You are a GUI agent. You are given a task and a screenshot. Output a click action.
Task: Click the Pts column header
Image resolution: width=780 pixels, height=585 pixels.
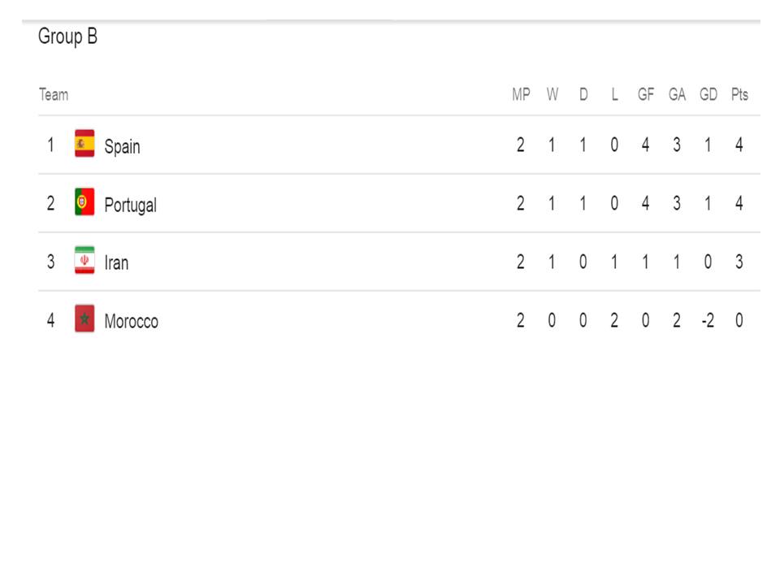tap(739, 94)
